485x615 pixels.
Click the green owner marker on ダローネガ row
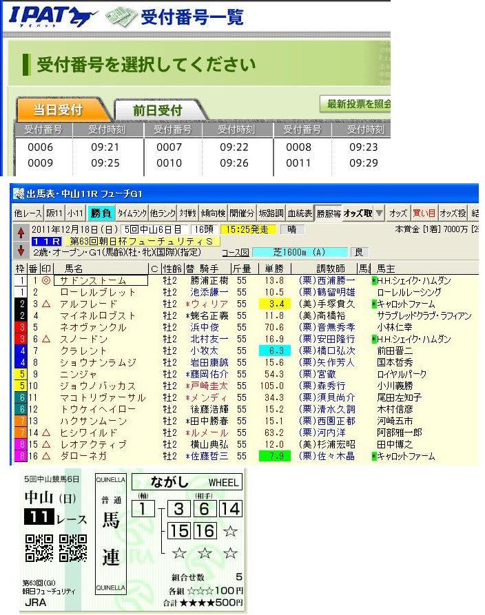374,456
